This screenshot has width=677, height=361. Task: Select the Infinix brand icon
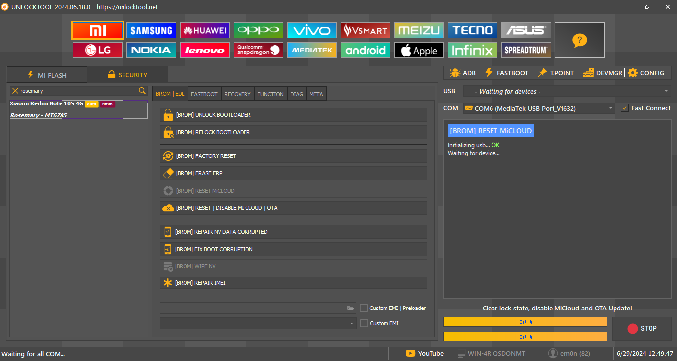click(473, 50)
